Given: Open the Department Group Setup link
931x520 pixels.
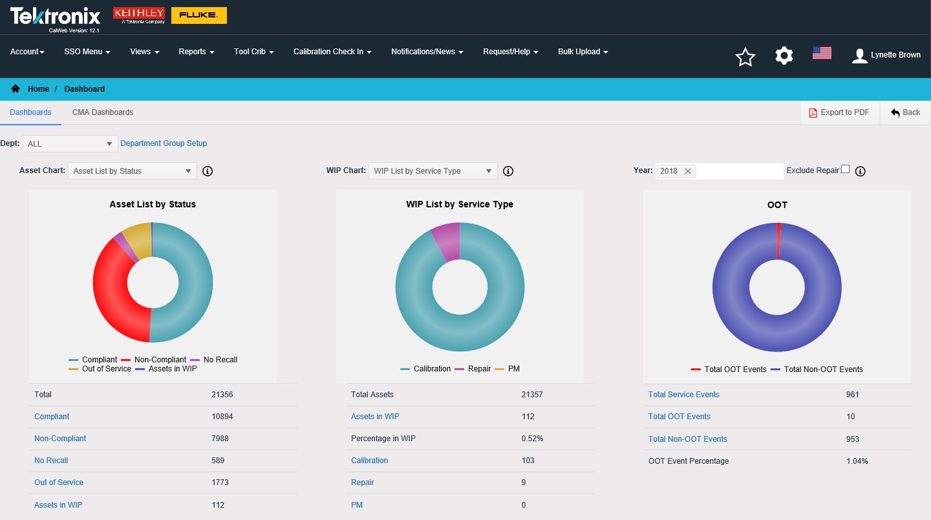Looking at the screenshot, I should [x=164, y=143].
